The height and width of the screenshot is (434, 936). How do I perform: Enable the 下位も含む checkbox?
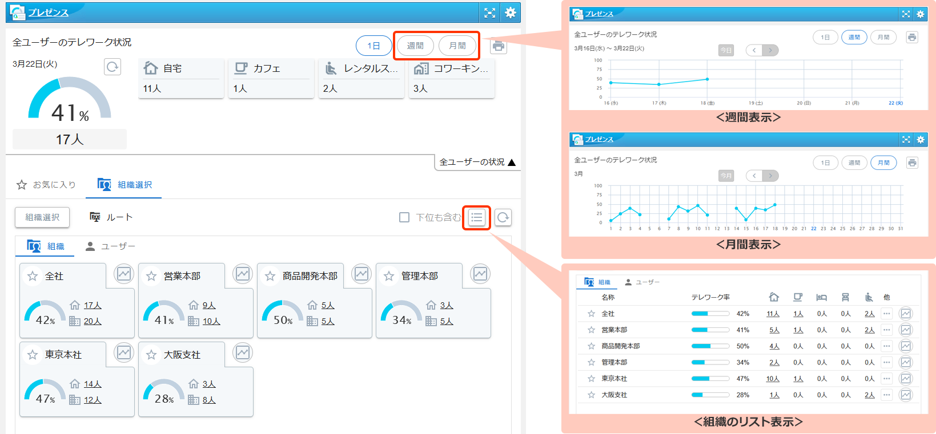pos(404,217)
